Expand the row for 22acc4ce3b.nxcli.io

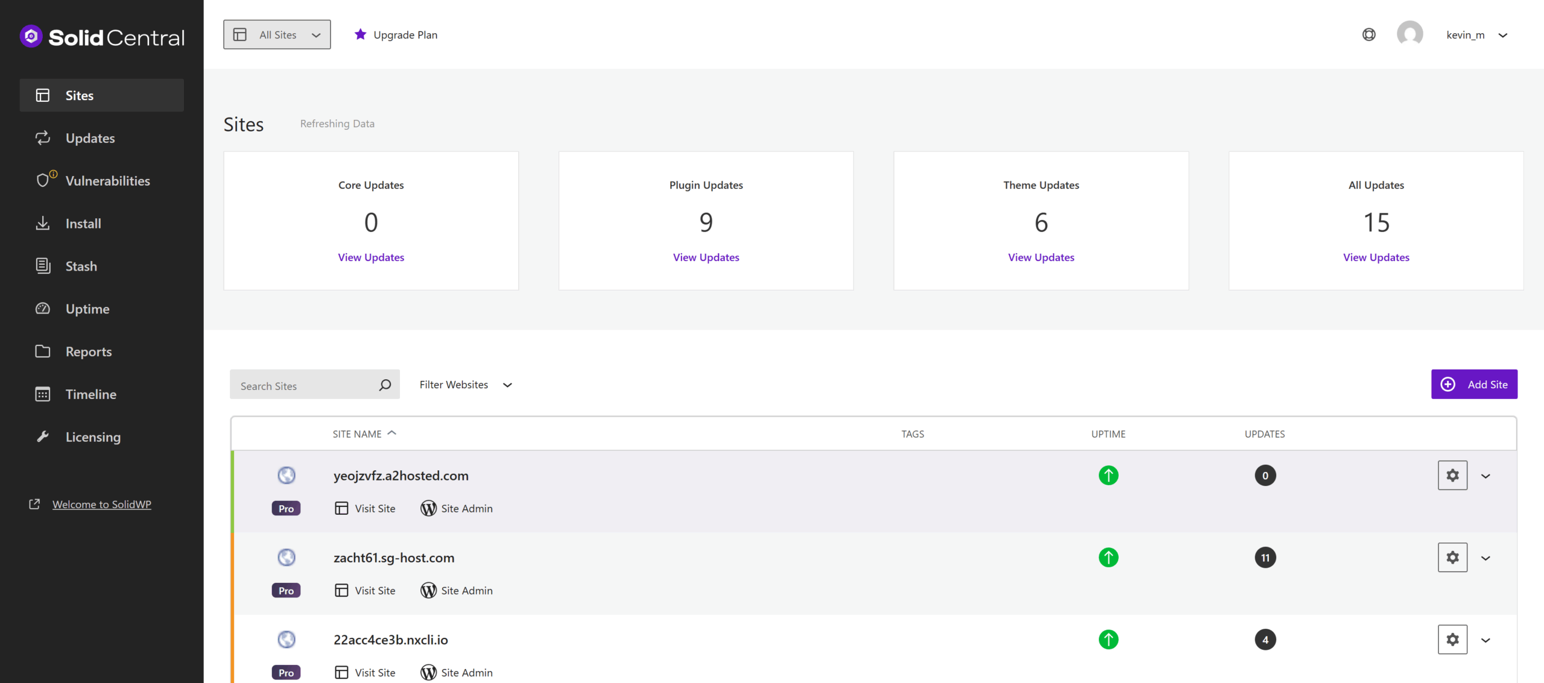click(1485, 640)
